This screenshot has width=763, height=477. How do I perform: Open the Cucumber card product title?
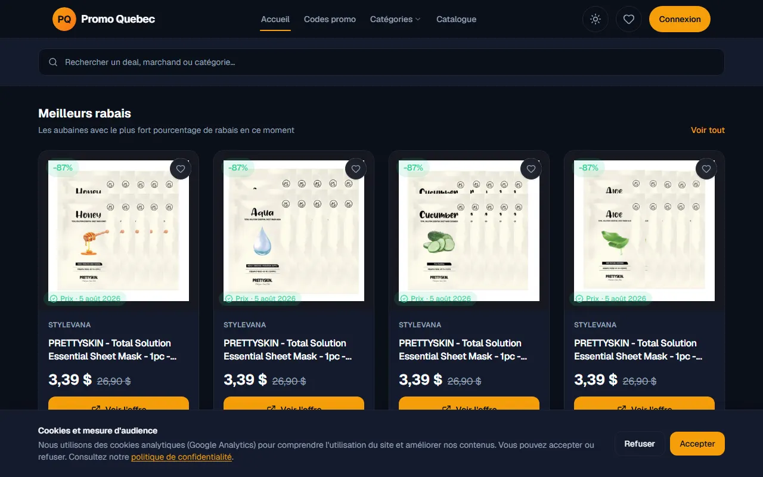pos(464,349)
